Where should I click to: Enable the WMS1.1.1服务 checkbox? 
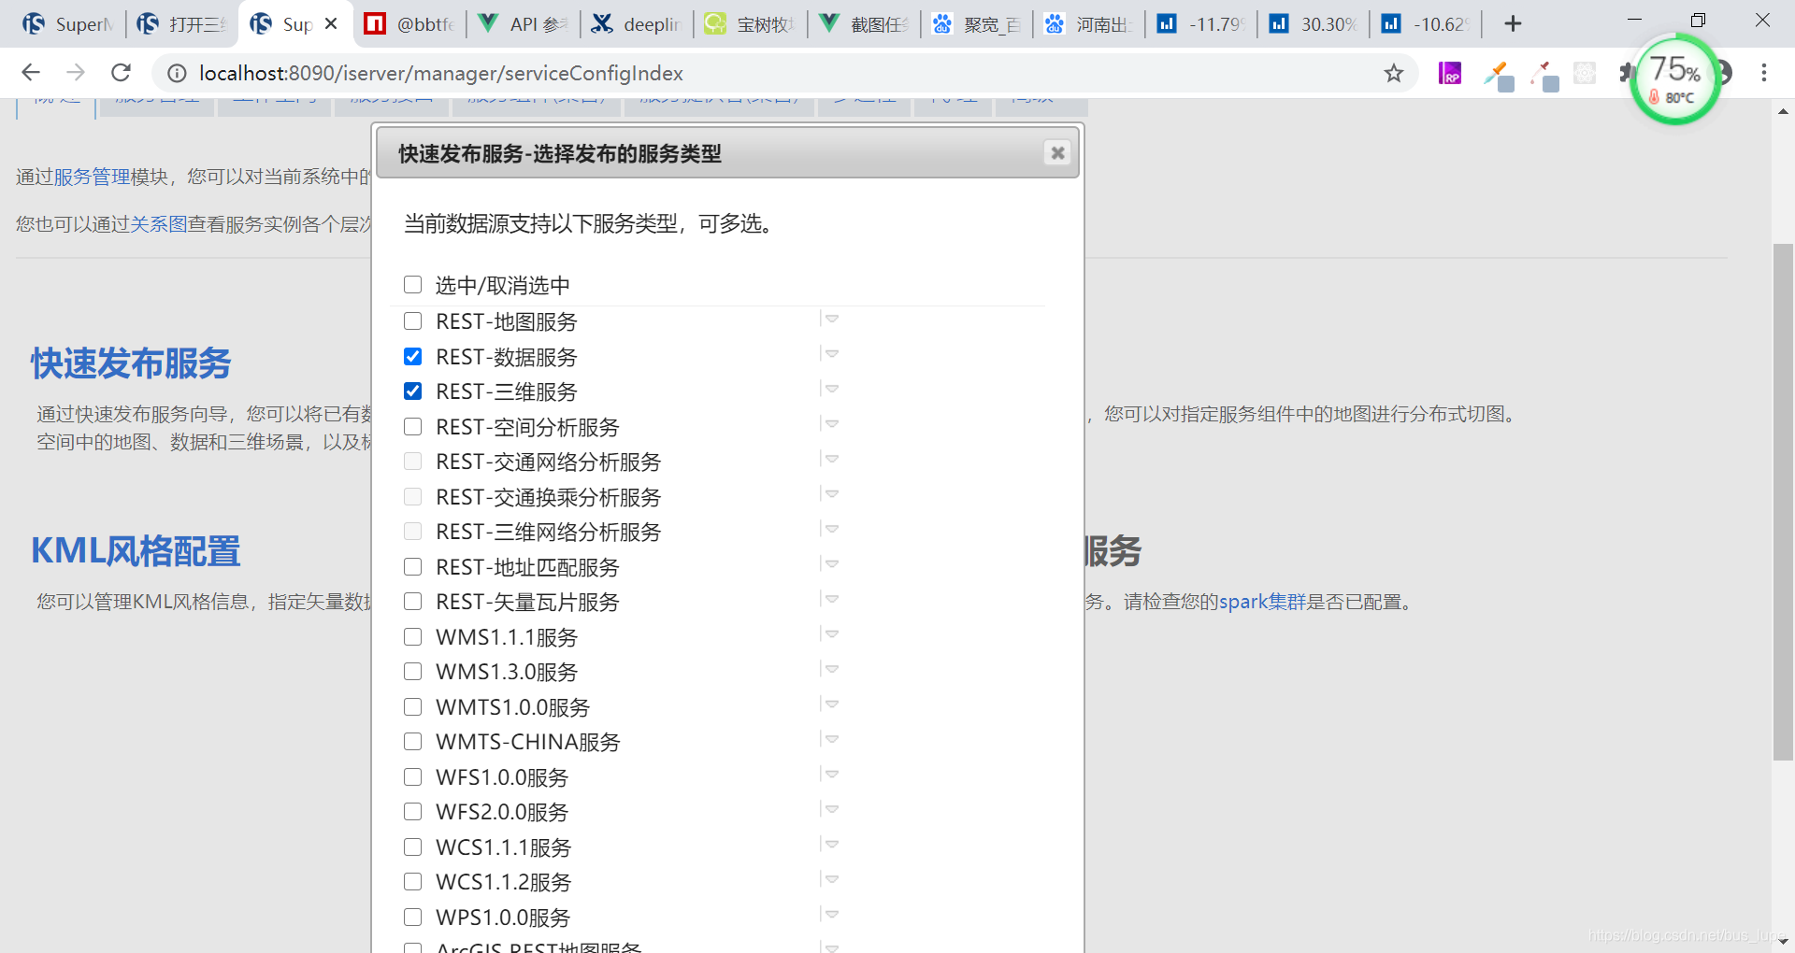[412, 637]
